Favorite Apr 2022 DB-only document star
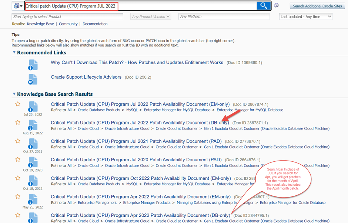This screenshot has height=223, width=348. click(18, 215)
